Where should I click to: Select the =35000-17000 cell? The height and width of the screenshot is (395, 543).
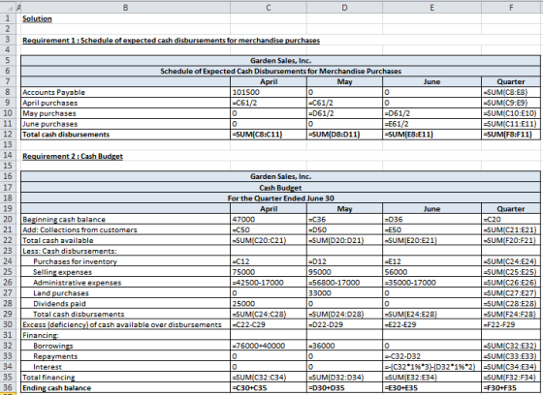tap(431, 283)
